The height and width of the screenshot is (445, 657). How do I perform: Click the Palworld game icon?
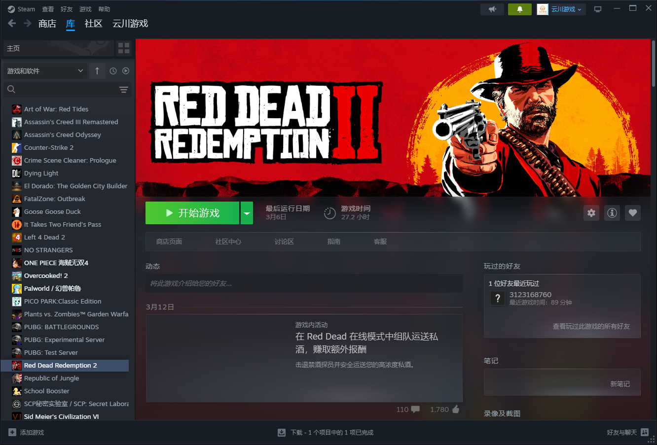17,288
